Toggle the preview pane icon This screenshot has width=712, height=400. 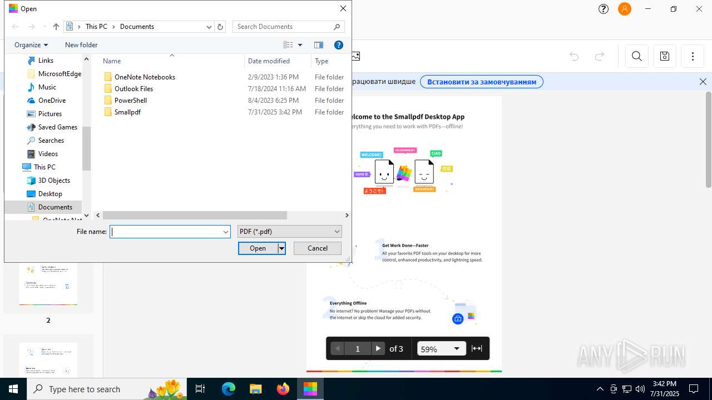(x=319, y=45)
